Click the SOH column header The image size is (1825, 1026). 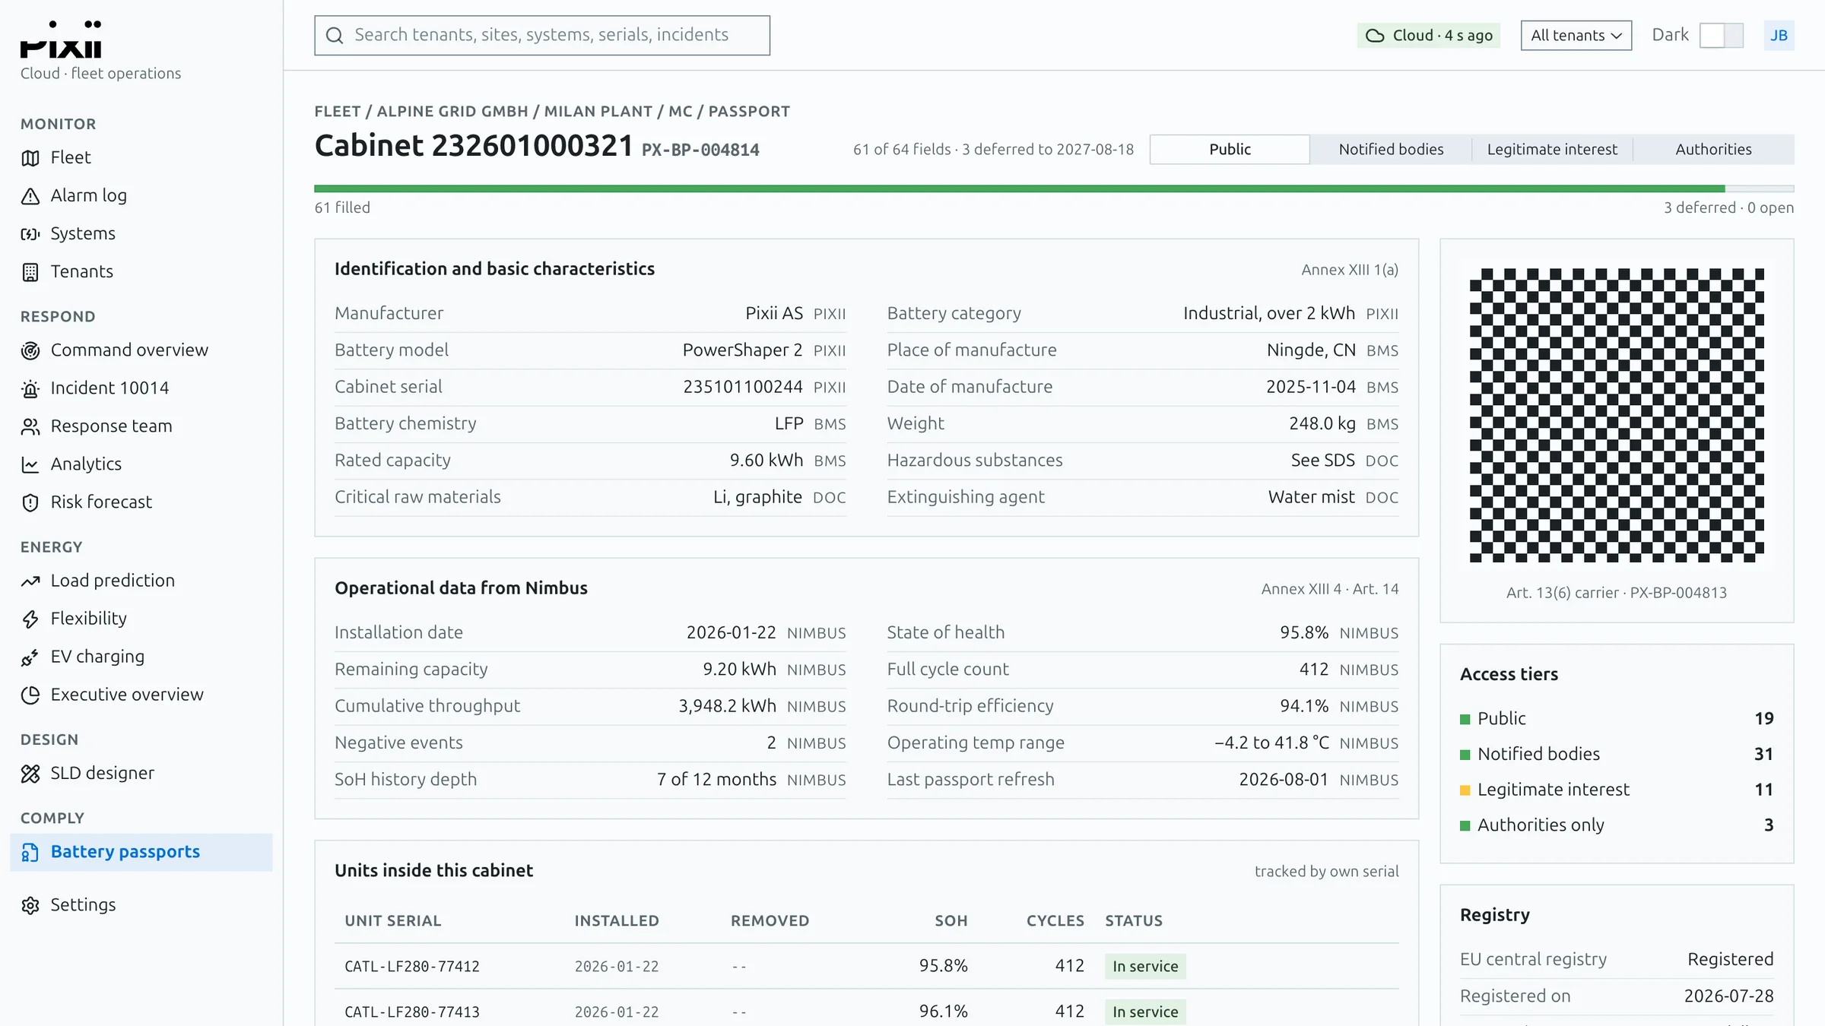[x=951, y=920]
